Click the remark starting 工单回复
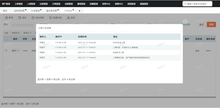Viewport: 220px width, 108px height. click(125, 48)
